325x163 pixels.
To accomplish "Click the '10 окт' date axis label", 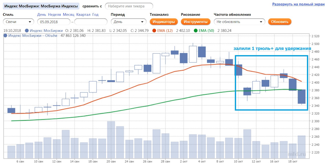I will coord(238,161).
